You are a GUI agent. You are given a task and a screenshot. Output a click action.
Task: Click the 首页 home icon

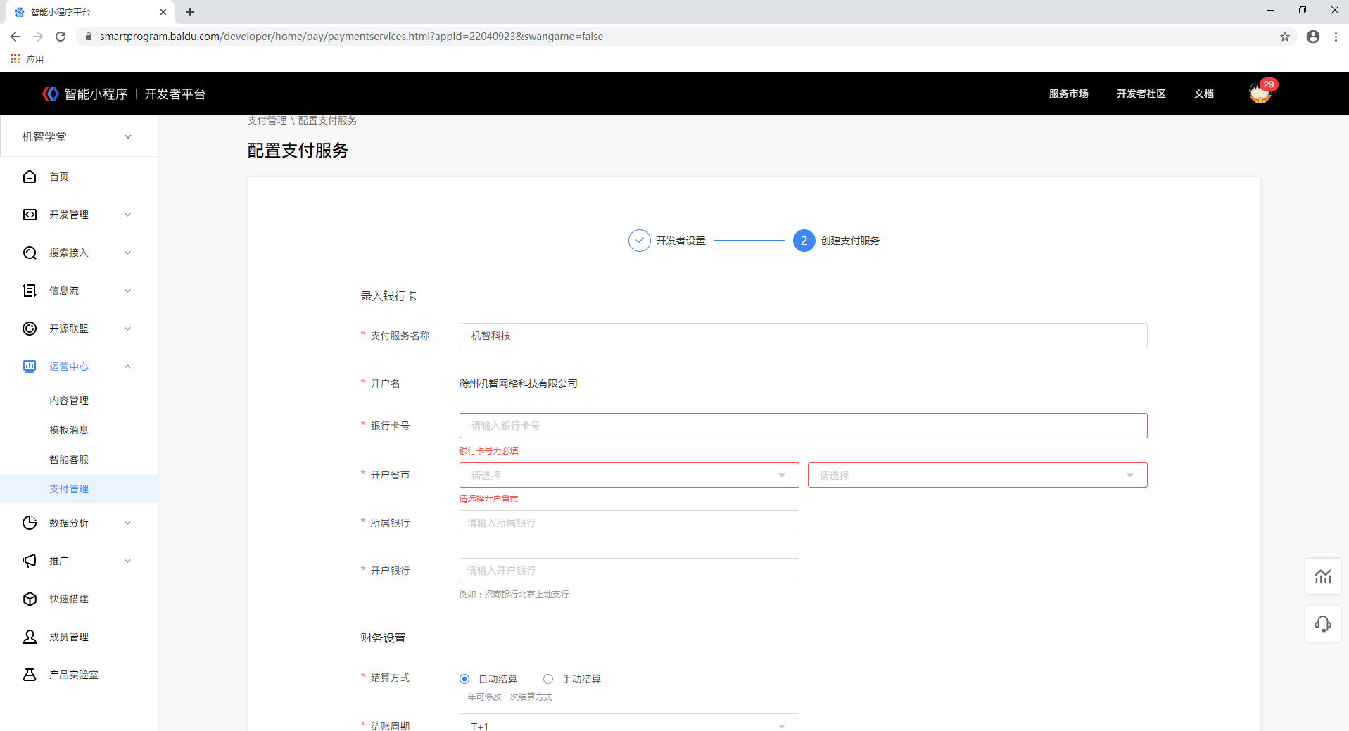click(30, 177)
